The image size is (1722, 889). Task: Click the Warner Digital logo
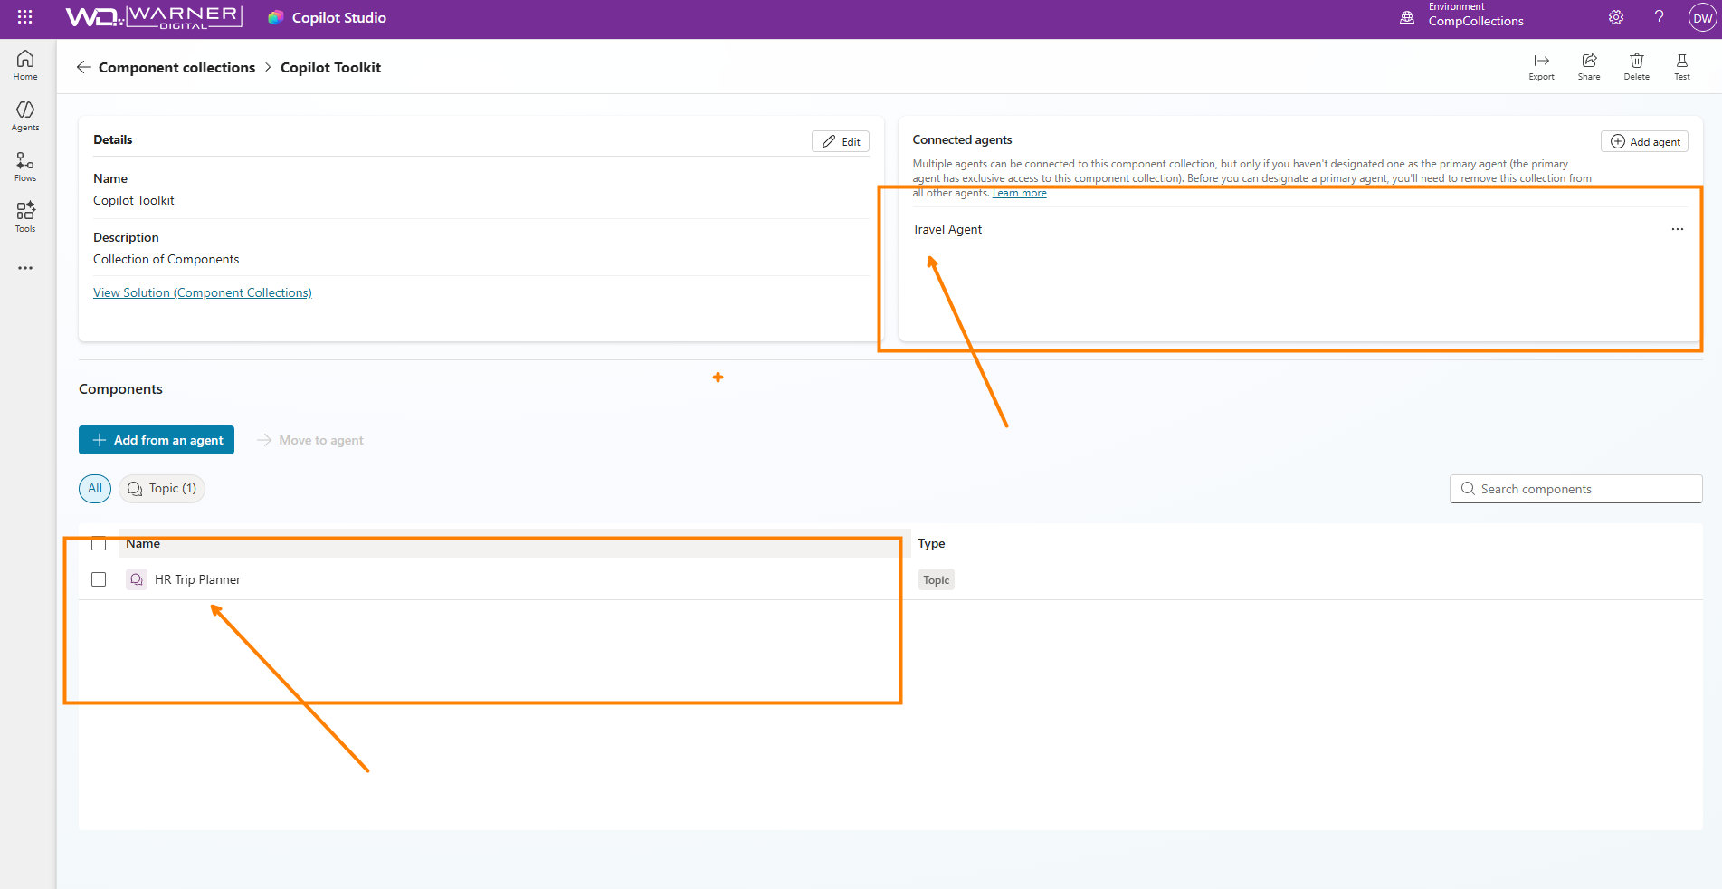pos(154,17)
